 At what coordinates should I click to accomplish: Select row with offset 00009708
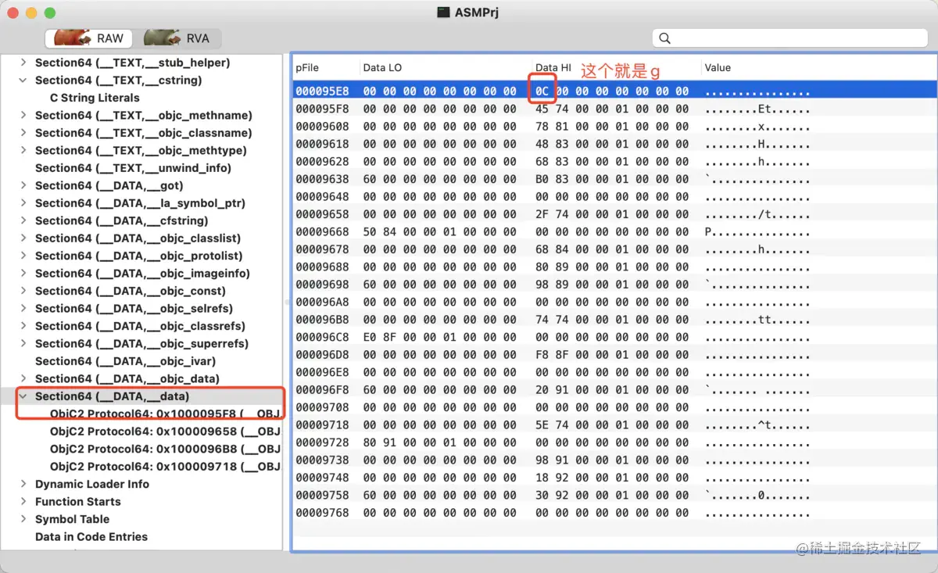tap(614, 407)
